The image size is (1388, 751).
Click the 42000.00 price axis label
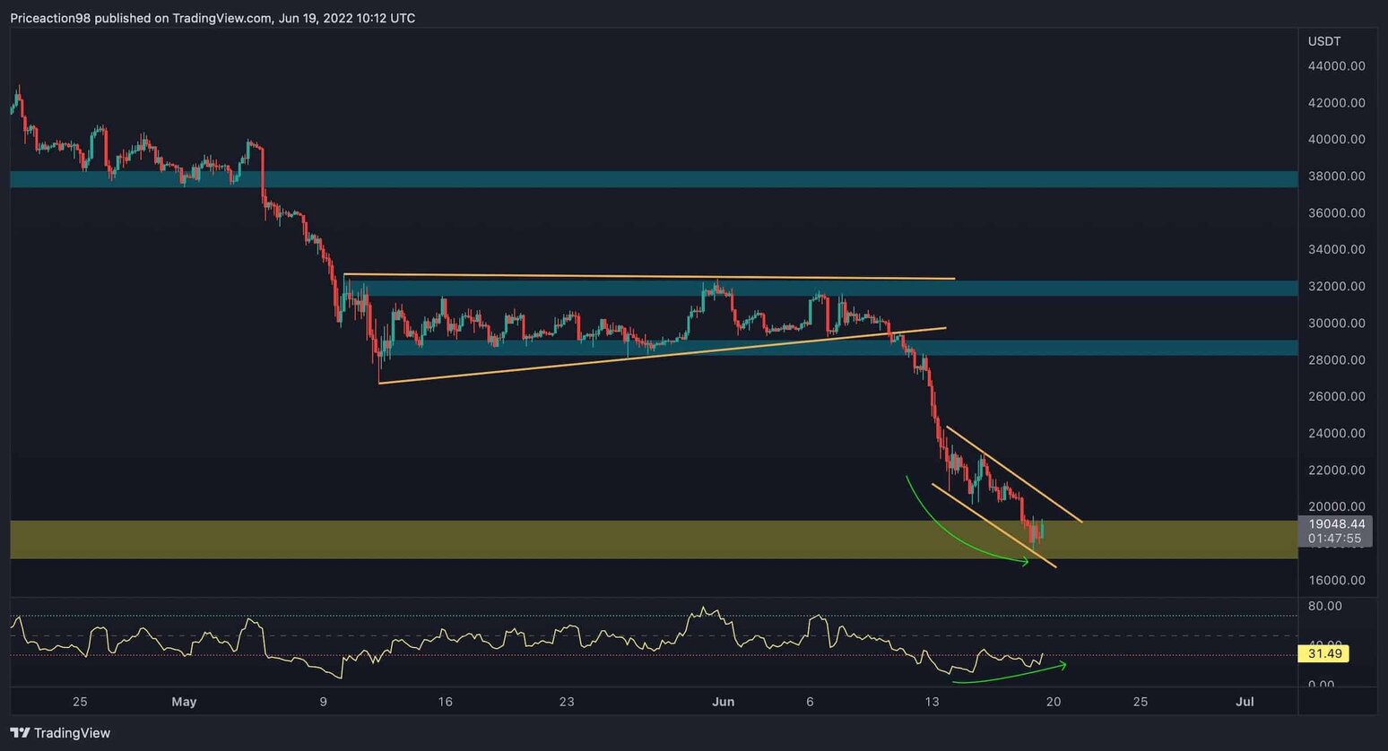pyautogui.click(x=1337, y=103)
